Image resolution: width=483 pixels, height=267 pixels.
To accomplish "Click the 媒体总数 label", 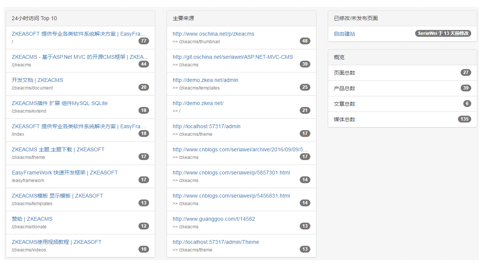I will pyautogui.click(x=345, y=119).
